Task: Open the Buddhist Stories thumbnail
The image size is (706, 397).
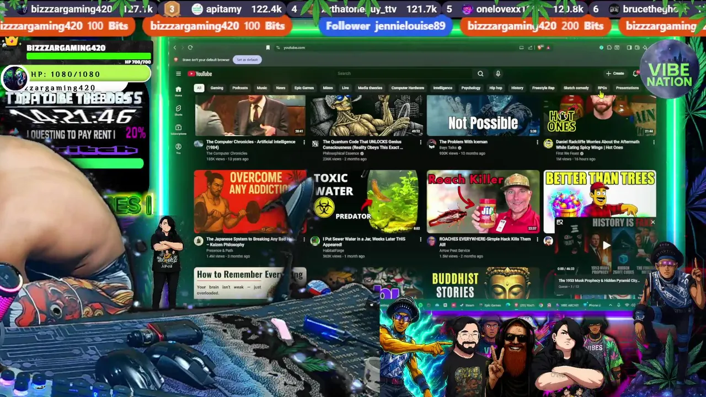Action: (x=483, y=283)
